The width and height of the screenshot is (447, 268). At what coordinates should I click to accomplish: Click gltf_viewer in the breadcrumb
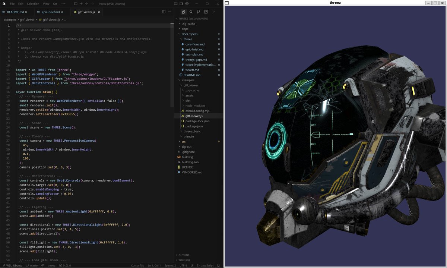tap(26, 19)
